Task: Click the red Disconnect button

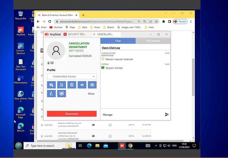Action: click(x=72, y=114)
